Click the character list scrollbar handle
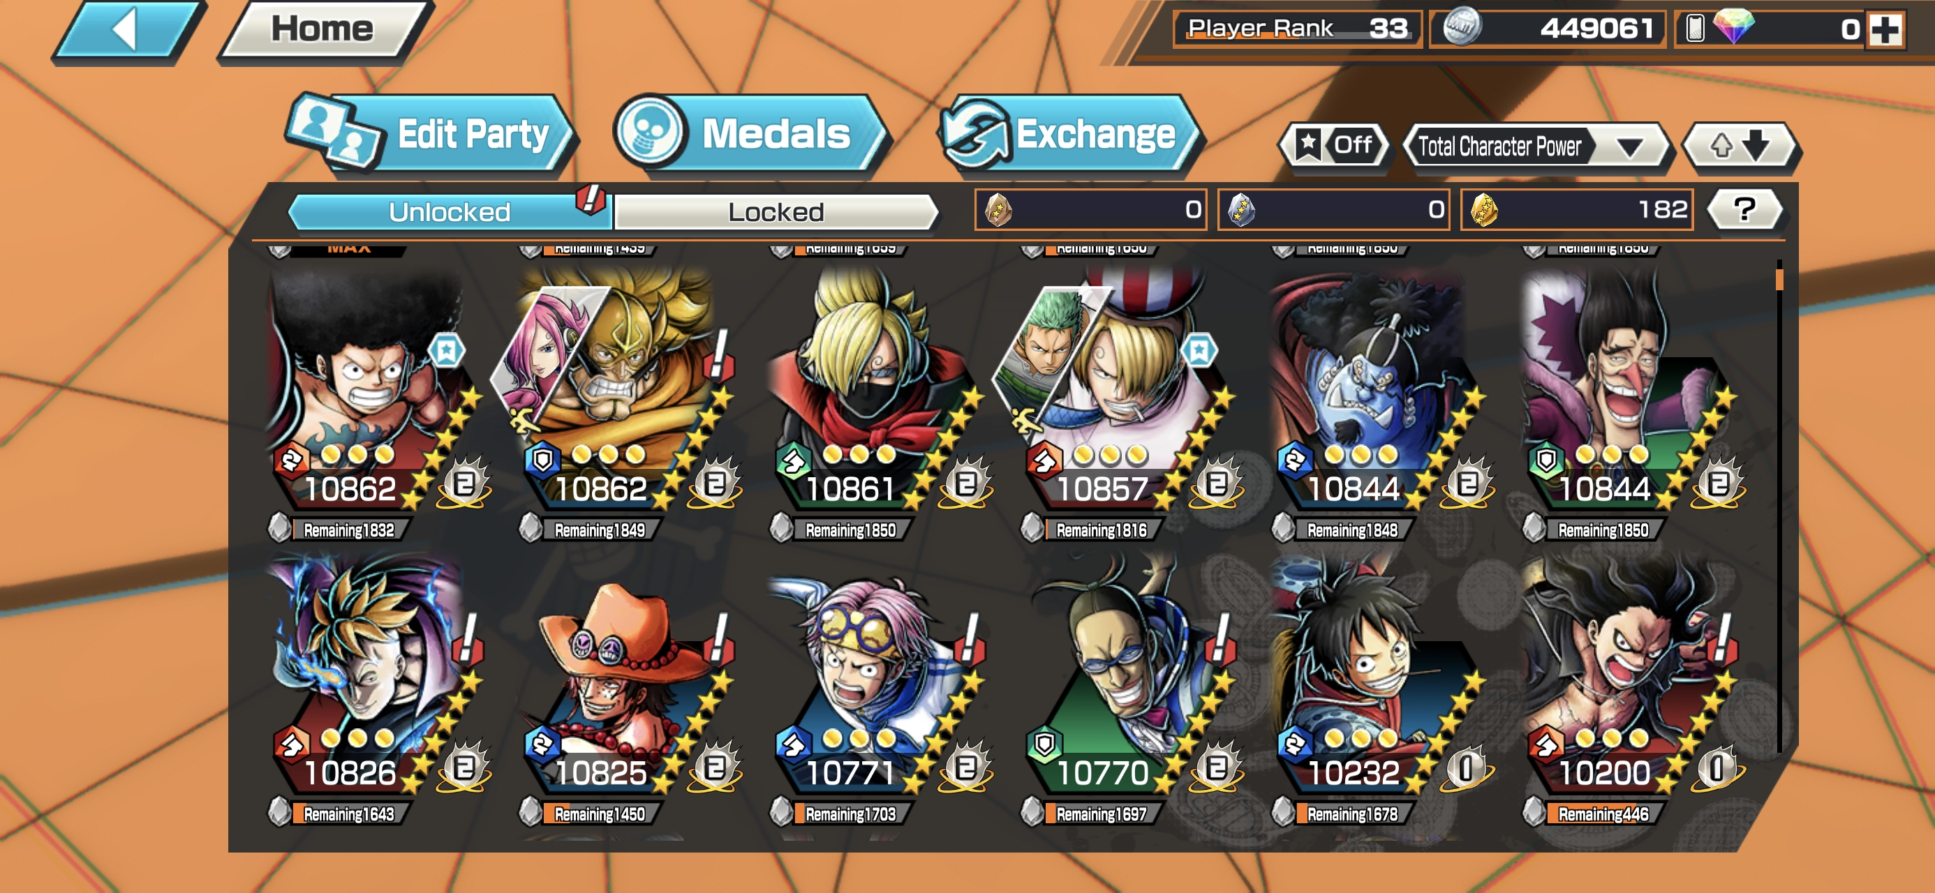1935x893 pixels. [x=1779, y=279]
